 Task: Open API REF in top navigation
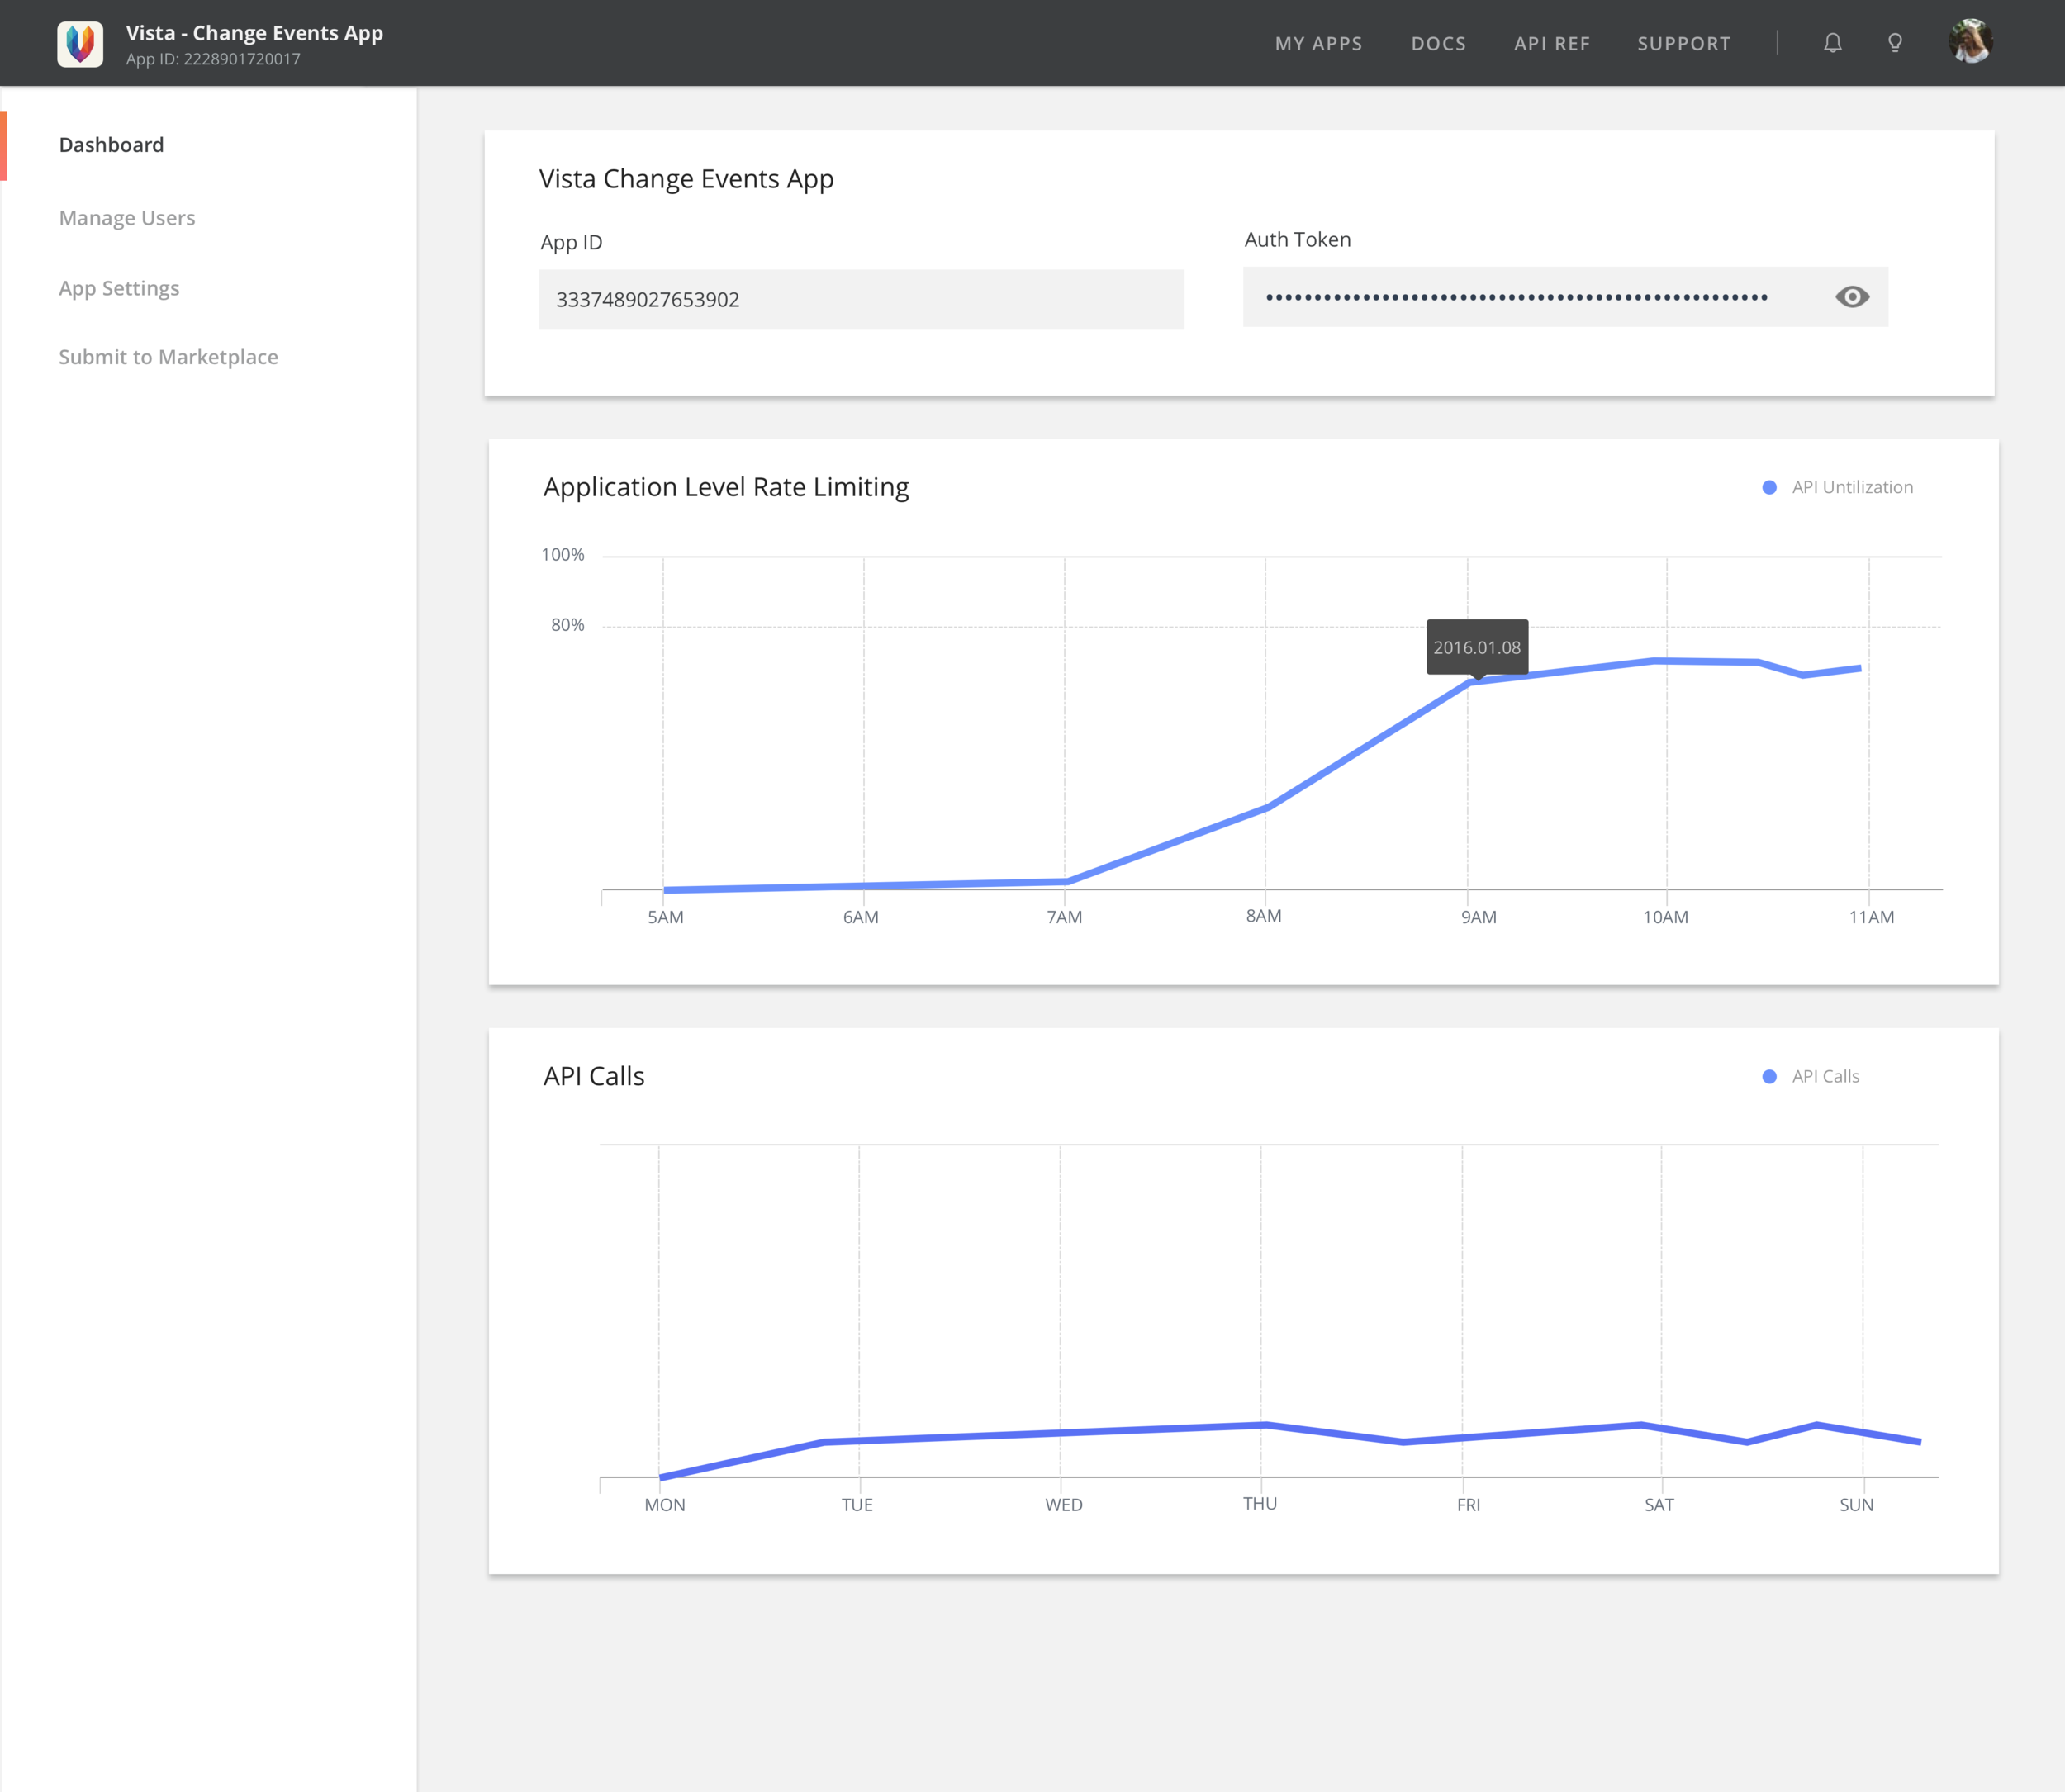coord(1551,44)
